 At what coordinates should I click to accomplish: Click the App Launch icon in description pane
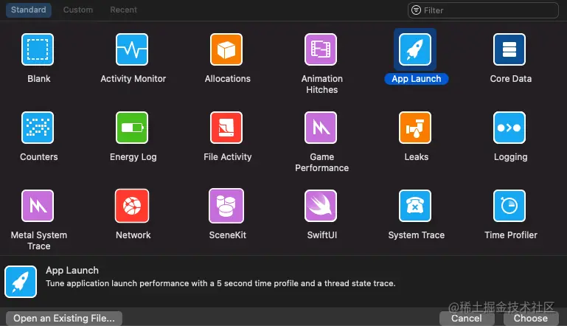pyautogui.click(x=21, y=282)
